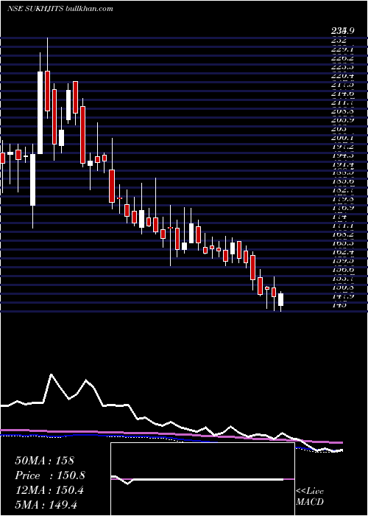
Task: Click the 12MA : 150.4 value
Action: click(49, 490)
